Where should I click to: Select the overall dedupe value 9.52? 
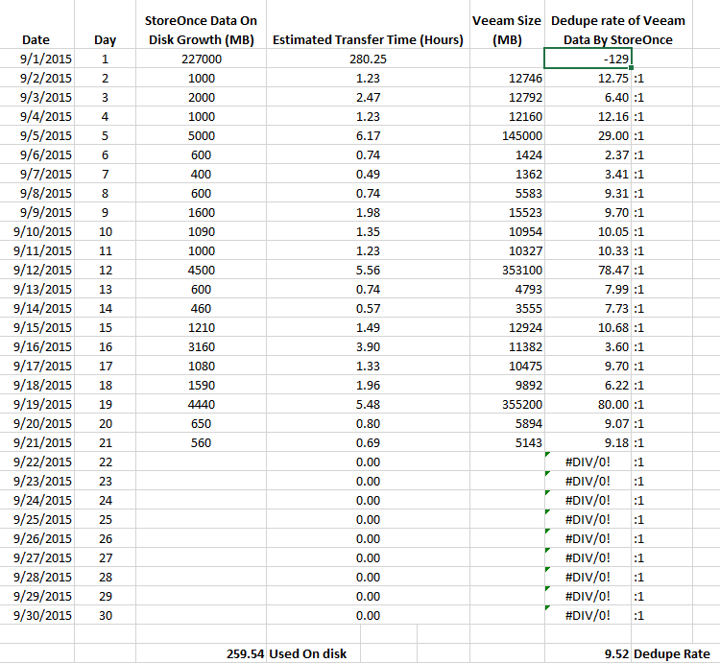(x=588, y=653)
